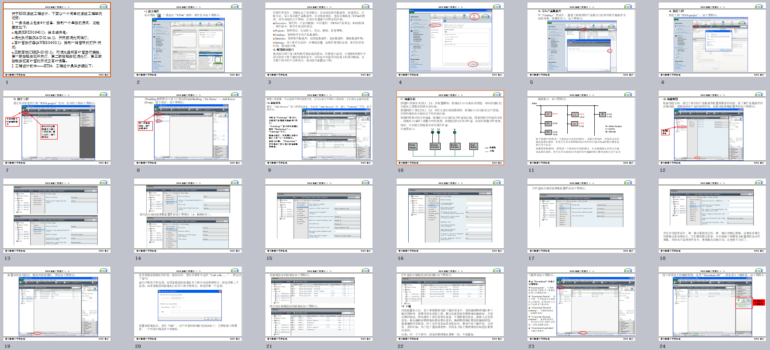The width and height of the screenshot is (770, 350).
Task: Pick slide 12 thumbnail on parameter configuration
Action: point(712,128)
